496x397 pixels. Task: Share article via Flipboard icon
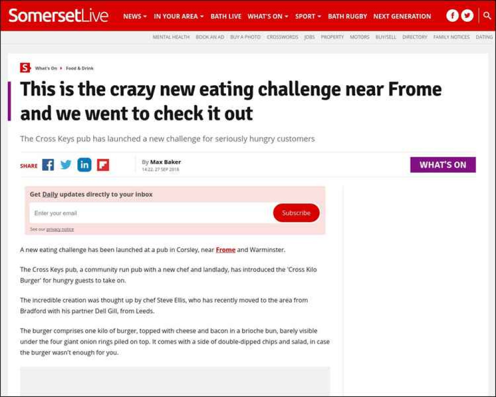coord(103,165)
